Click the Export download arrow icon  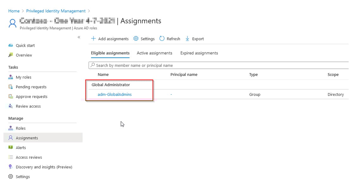coord(187,38)
